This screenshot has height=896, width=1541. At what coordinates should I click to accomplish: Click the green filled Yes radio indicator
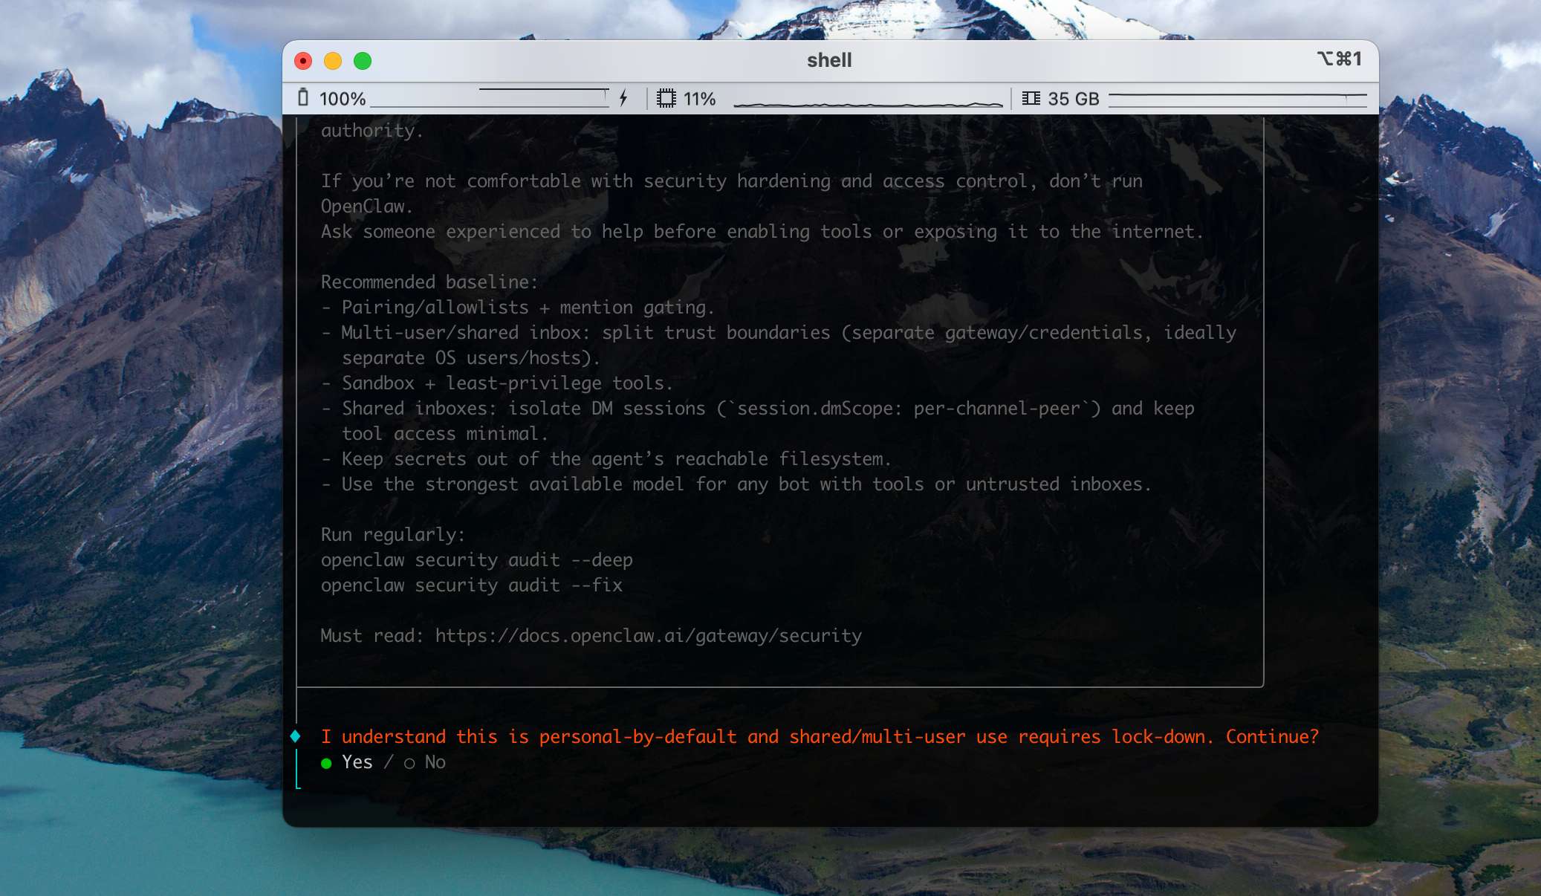click(x=325, y=762)
